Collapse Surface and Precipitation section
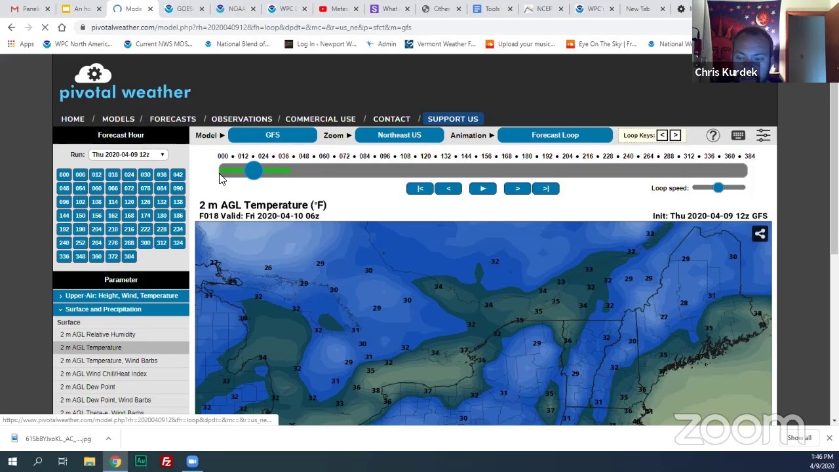The height and width of the screenshot is (472, 839). [x=121, y=309]
